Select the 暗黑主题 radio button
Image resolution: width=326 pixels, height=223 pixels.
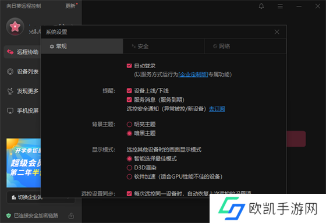pos(129,133)
